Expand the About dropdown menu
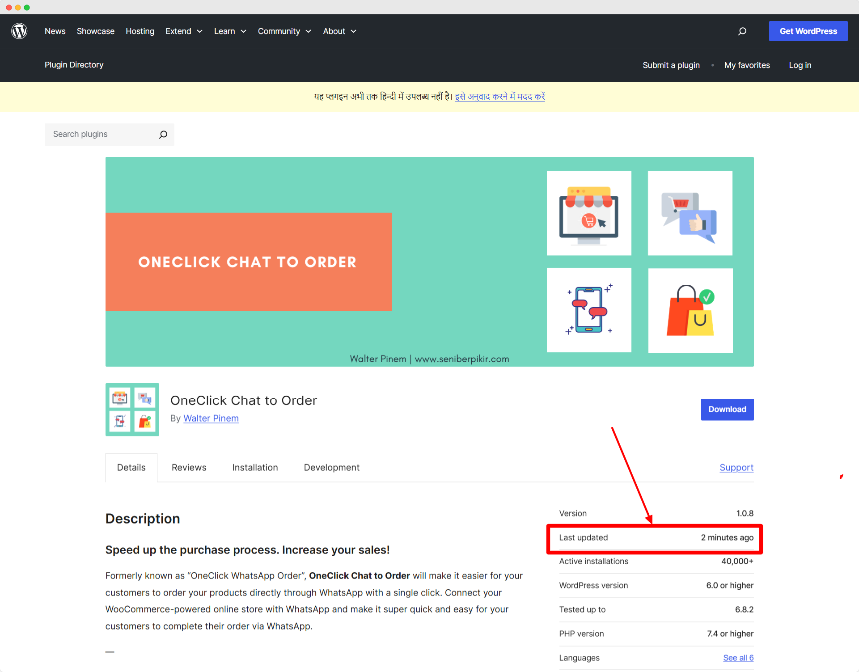This screenshot has width=859, height=672. click(339, 31)
